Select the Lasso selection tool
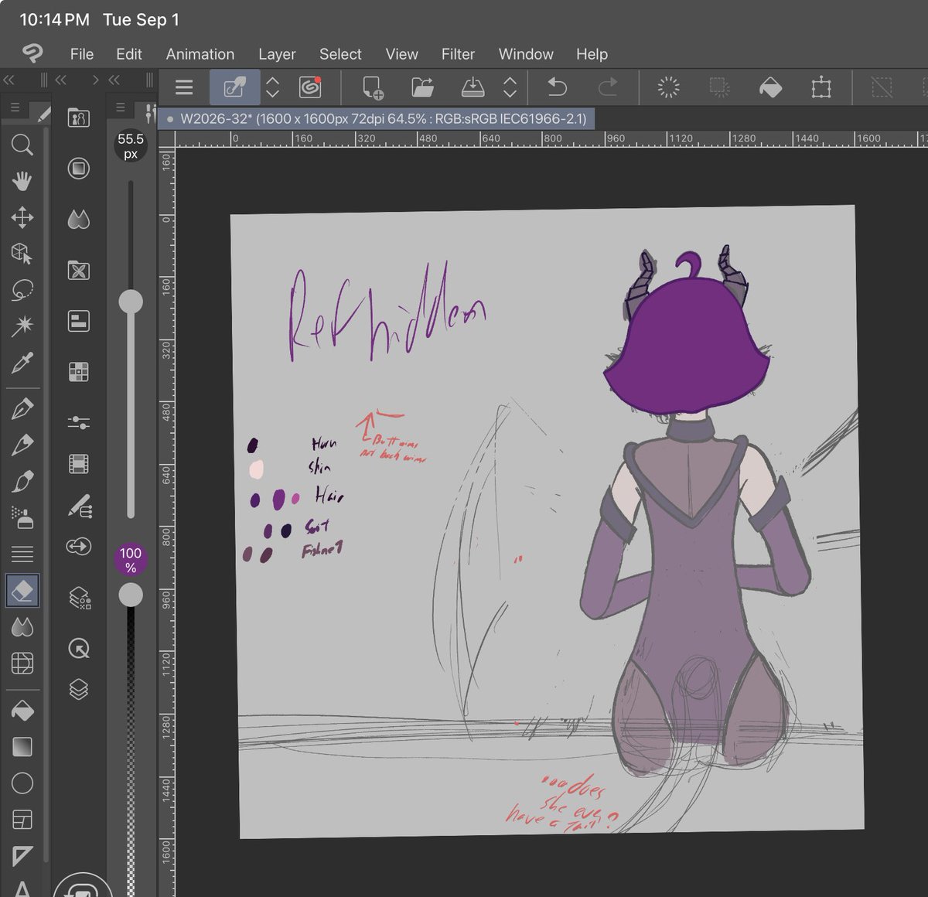 pos(22,290)
